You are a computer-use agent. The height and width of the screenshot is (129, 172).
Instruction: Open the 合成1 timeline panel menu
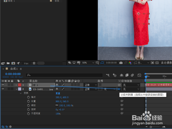(x=21, y=69)
